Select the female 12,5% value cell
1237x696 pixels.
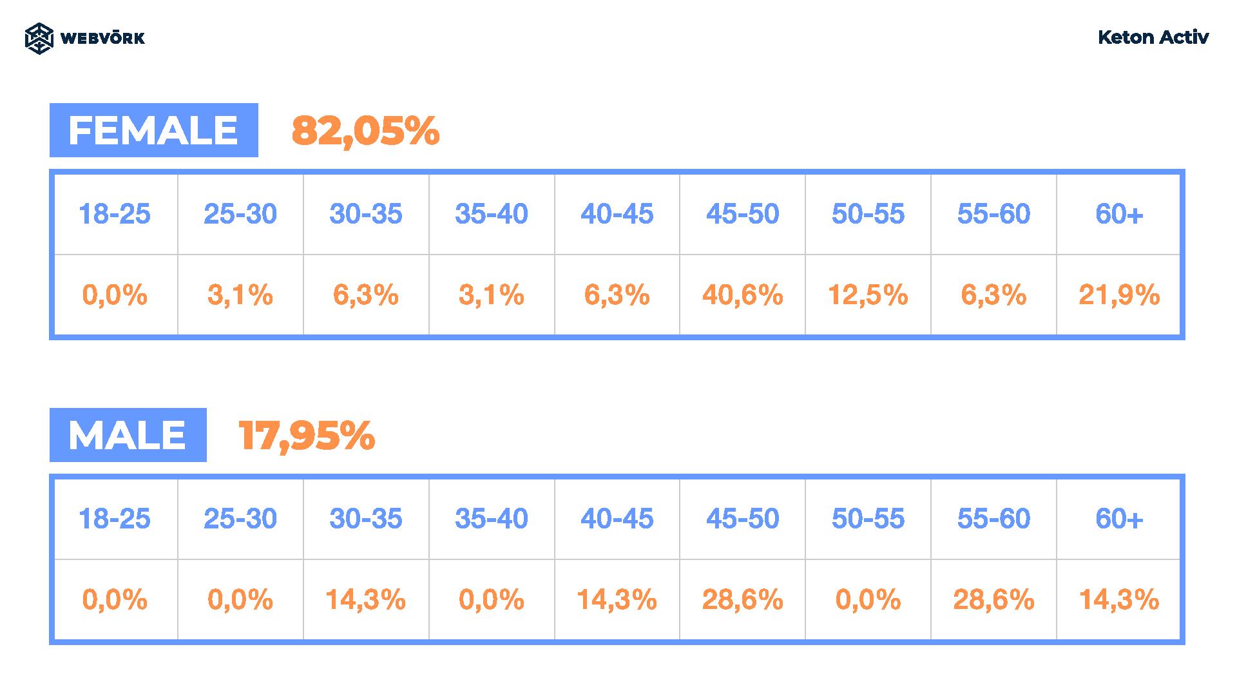tap(868, 295)
